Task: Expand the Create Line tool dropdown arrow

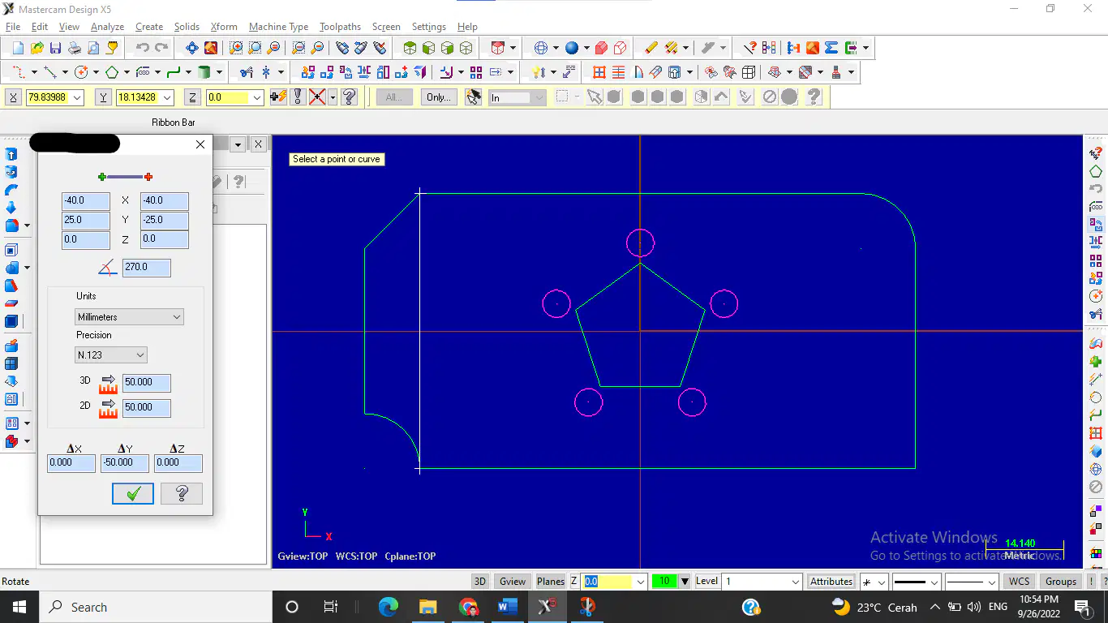Action: 65,72
